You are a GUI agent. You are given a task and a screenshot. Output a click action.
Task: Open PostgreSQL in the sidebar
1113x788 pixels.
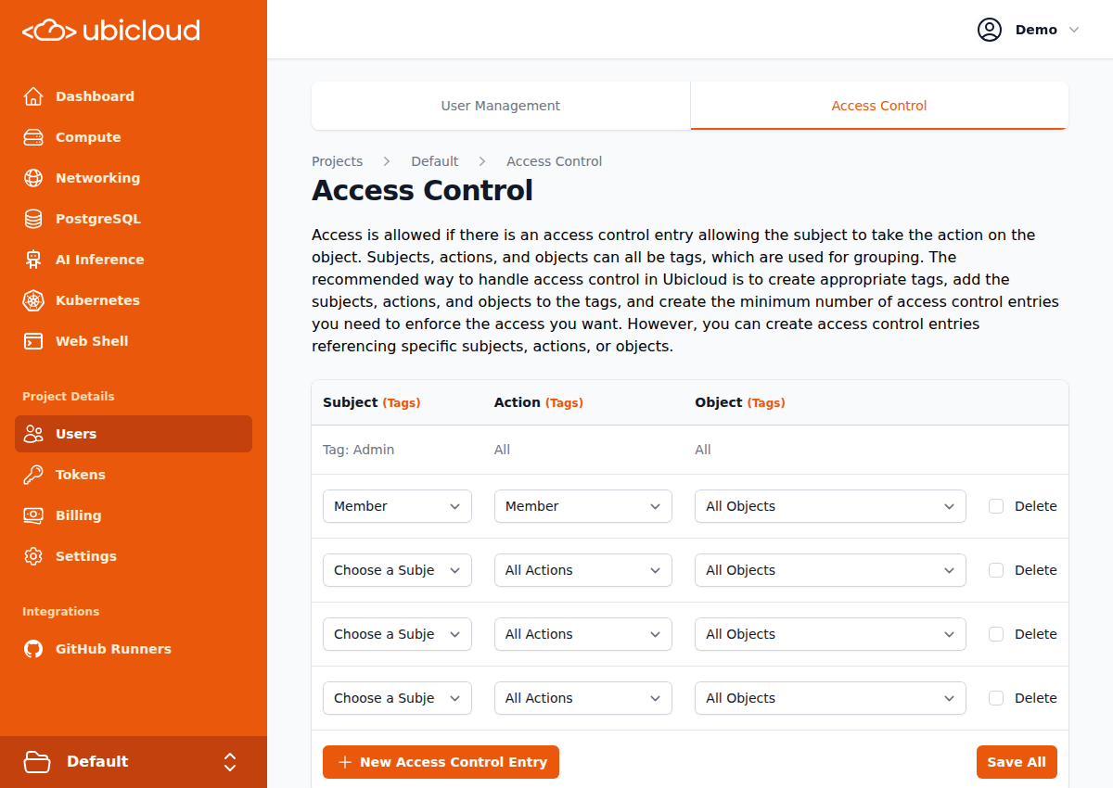pyautogui.click(x=134, y=219)
